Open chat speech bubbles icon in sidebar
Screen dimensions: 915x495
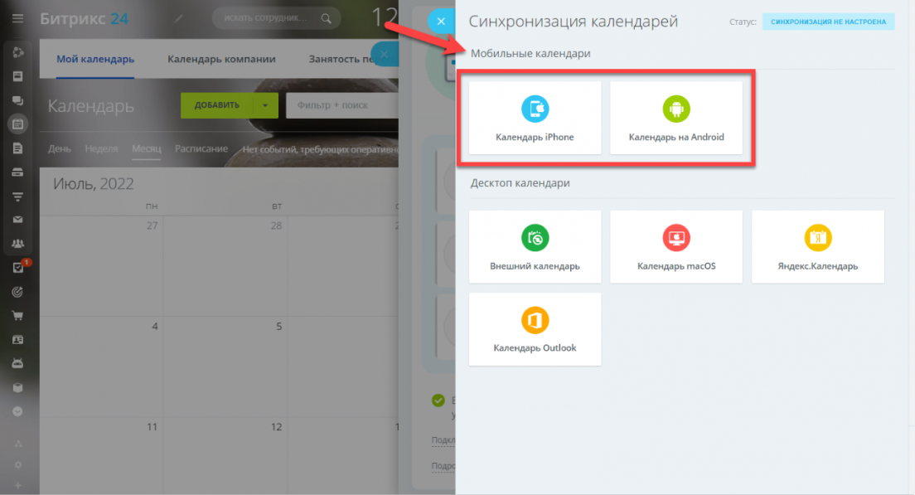18,100
